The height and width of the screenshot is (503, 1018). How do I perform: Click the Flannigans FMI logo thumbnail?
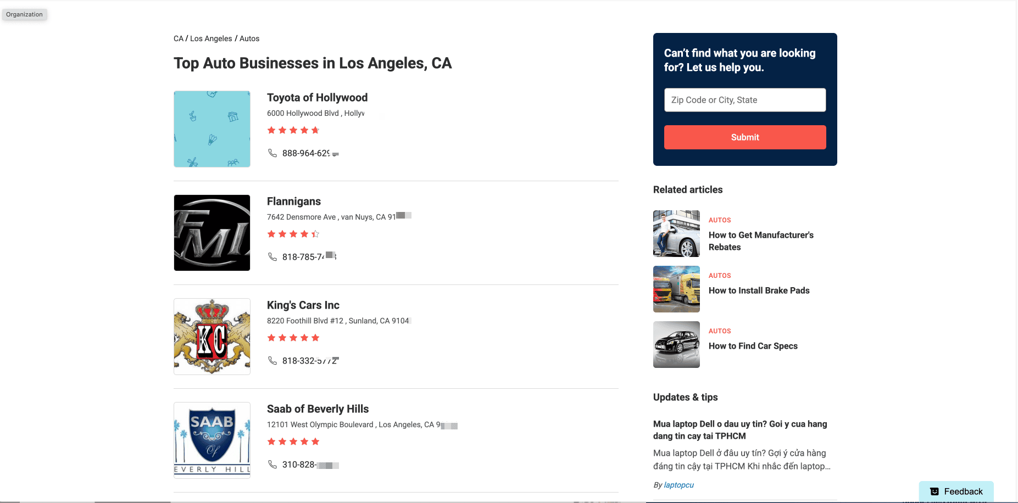click(212, 233)
